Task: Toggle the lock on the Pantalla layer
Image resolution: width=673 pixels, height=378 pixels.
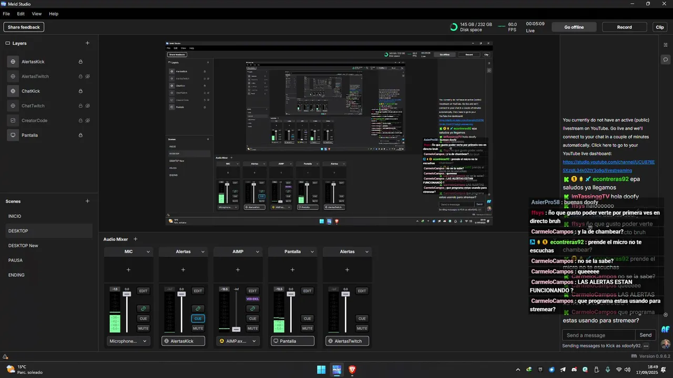Action: pos(80,135)
